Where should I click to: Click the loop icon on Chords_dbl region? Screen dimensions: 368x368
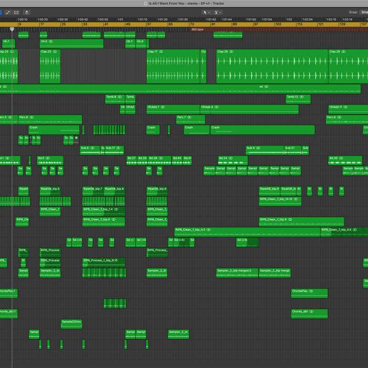click(x=311, y=312)
